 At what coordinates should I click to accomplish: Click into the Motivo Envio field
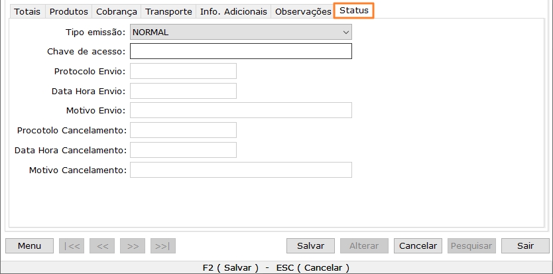pyautogui.click(x=241, y=110)
